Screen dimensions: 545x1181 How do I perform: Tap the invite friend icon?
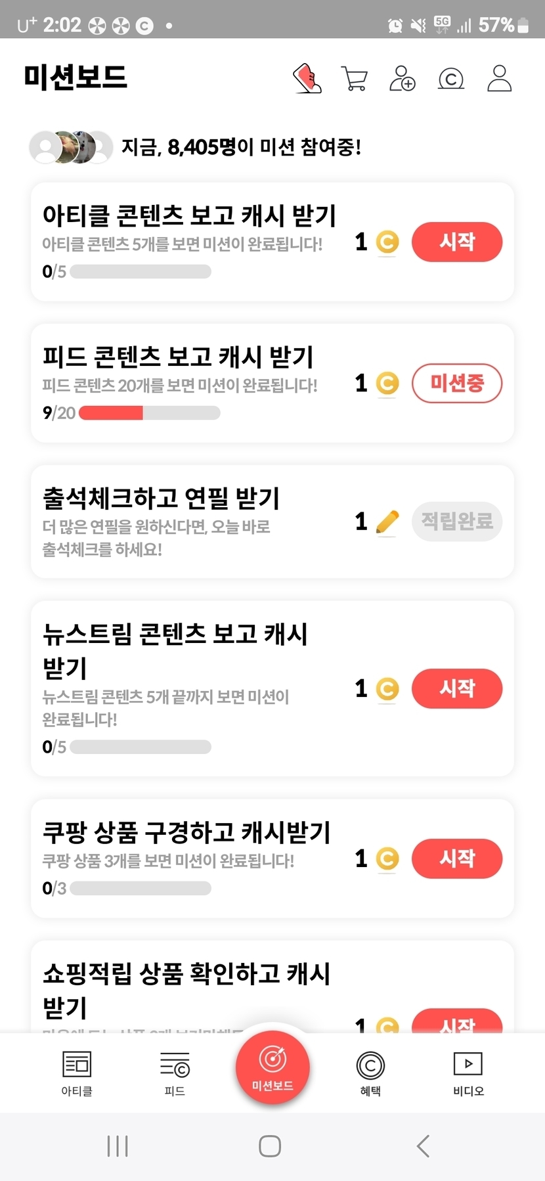coord(402,78)
